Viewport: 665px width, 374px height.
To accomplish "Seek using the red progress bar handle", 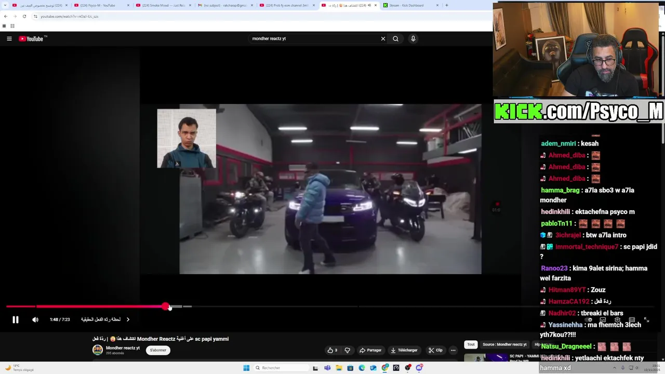I will [x=165, y=306].
